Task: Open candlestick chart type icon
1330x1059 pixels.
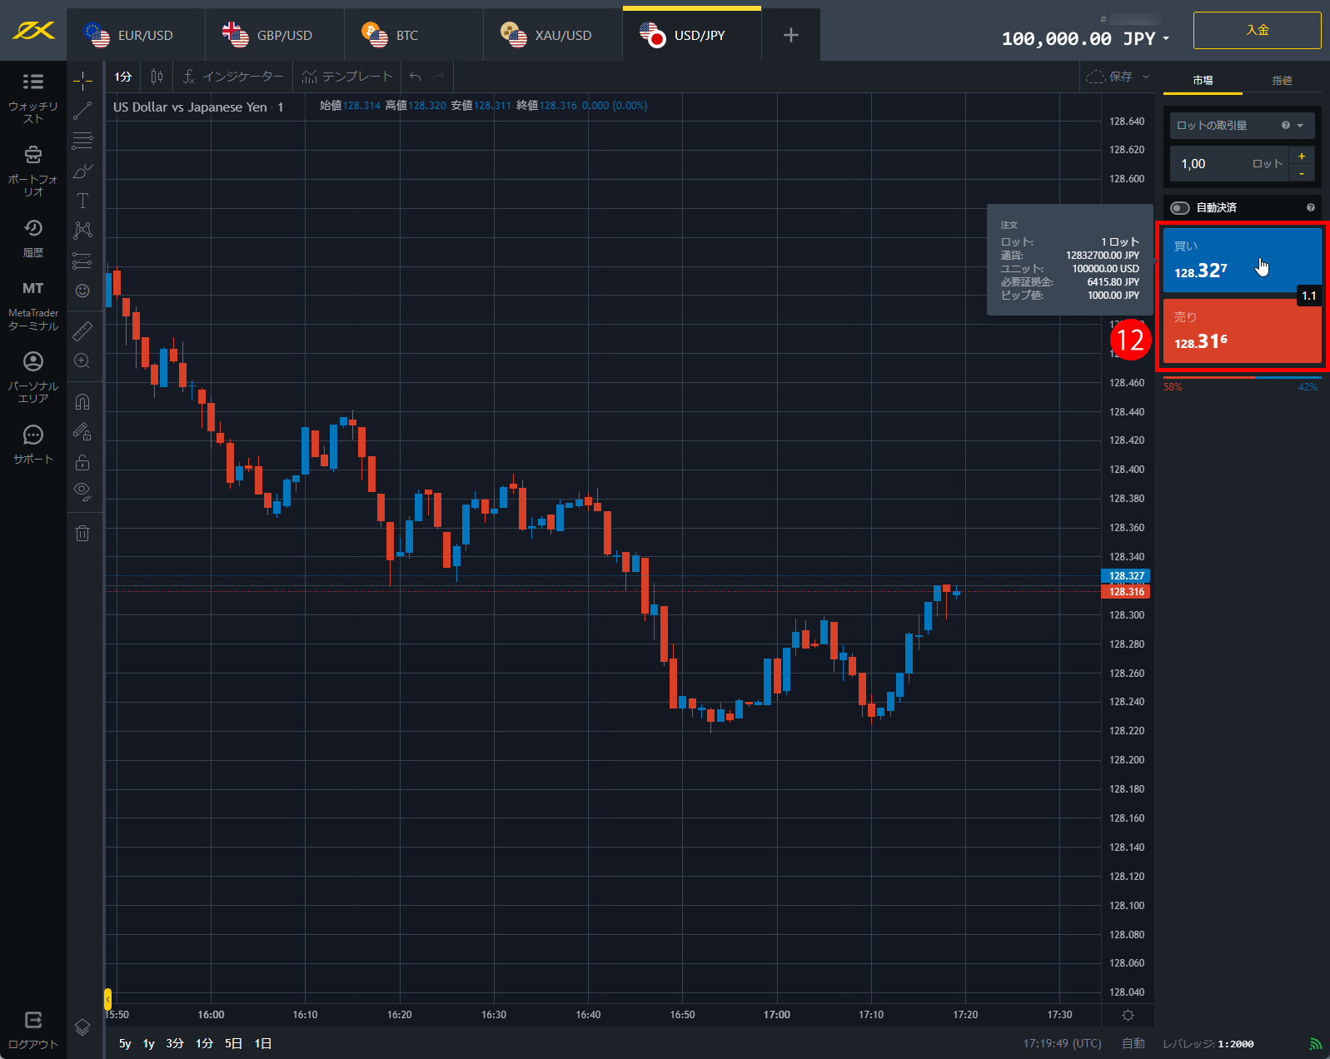Action: pyautogui.click(x=157, y=77)
